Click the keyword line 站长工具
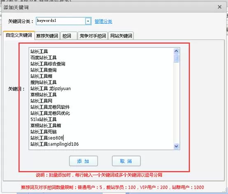This screenshot has height=194, width=228. [x=39, y=51]
